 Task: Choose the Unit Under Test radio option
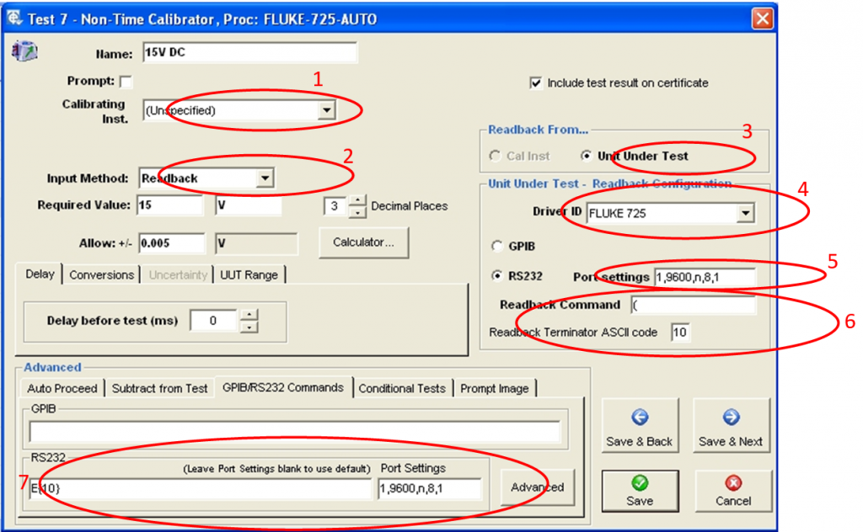[587, 156]
